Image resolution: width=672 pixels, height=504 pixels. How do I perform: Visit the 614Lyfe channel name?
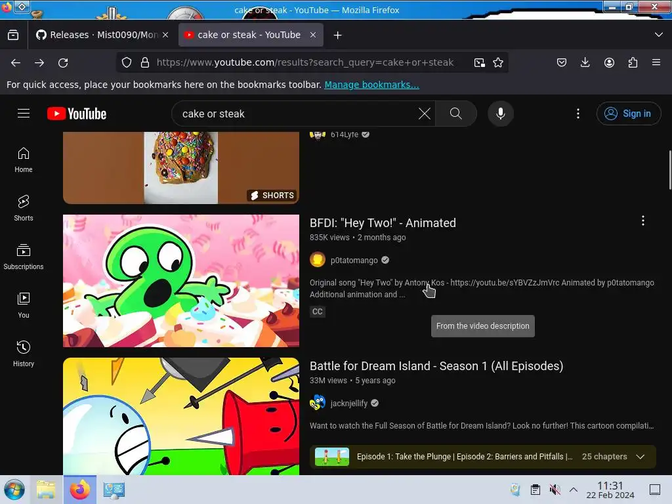pyautogui.click(x=344, y=135)
